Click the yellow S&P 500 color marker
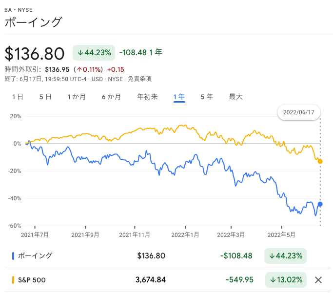333x298 pixels. tap(13, 280)
